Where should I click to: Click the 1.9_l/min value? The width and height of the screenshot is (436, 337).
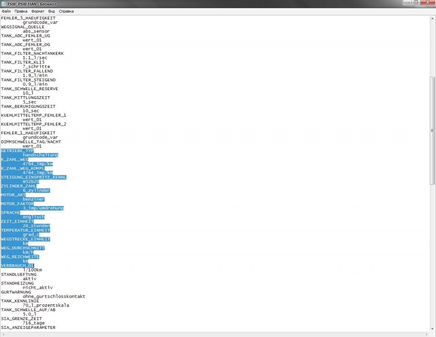click(35, 75)
